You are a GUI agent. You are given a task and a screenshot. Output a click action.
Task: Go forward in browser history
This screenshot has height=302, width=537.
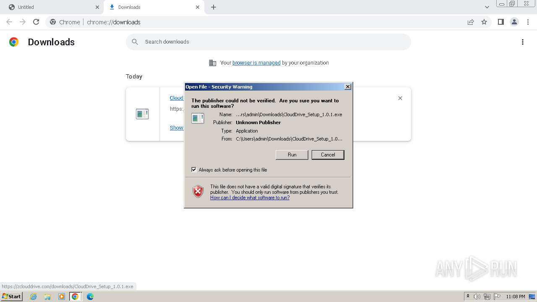pyautogui.click(x=23, y=22)
